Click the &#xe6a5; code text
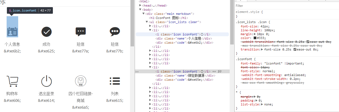The height and width of the screenshot is (112, 339). pos(81,107)
